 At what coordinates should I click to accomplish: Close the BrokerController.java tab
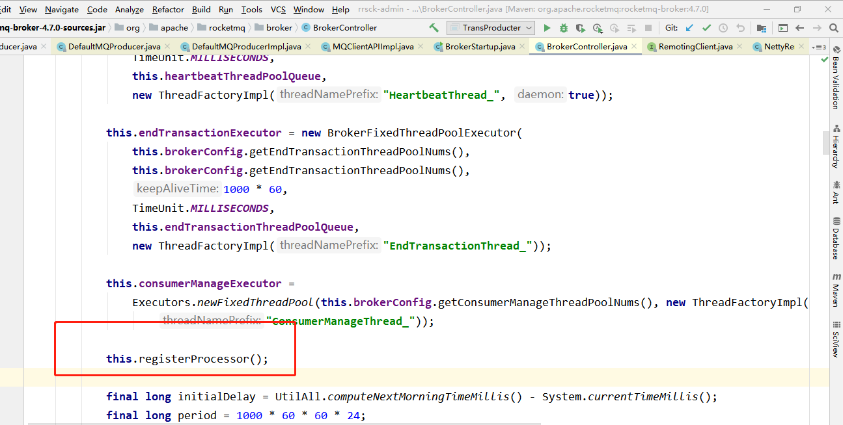tap(634, 47)
